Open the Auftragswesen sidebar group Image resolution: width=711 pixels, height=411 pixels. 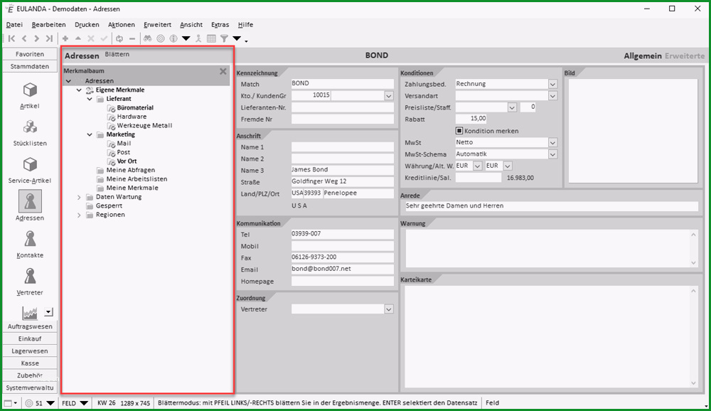tap(30, 326)
